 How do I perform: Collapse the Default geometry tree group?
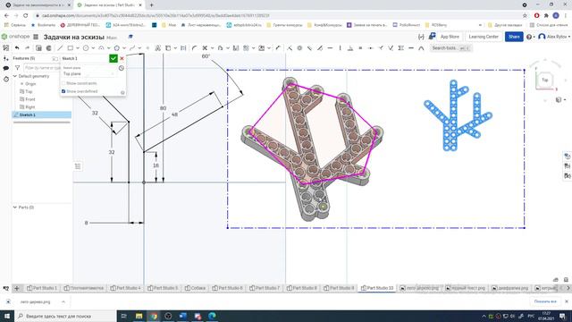click(15, 76)
